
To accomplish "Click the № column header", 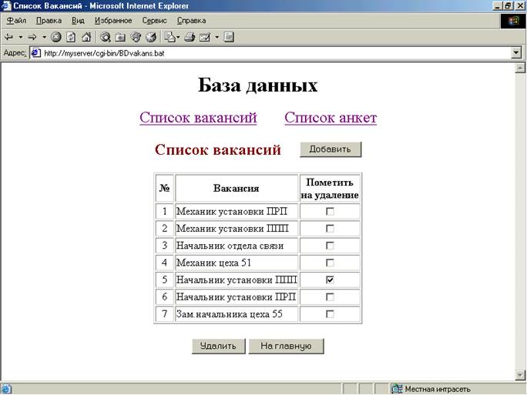I will (164, 188).
